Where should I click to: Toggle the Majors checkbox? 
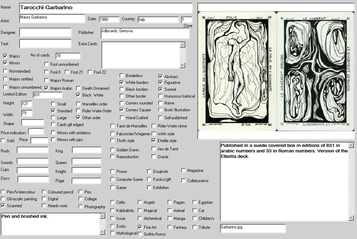pyautogui.click(x=5, y=56)
